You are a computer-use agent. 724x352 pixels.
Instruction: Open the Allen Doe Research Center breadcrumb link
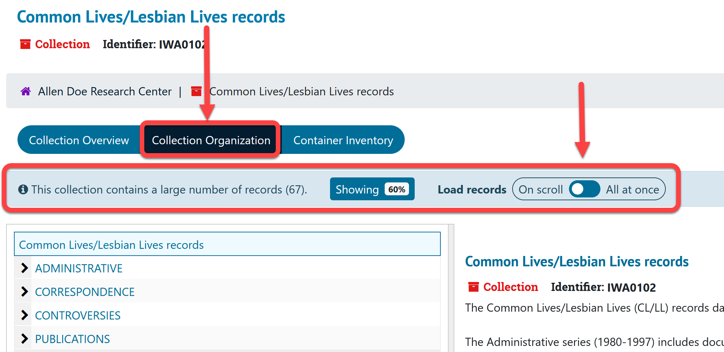[x=105, y=91]
